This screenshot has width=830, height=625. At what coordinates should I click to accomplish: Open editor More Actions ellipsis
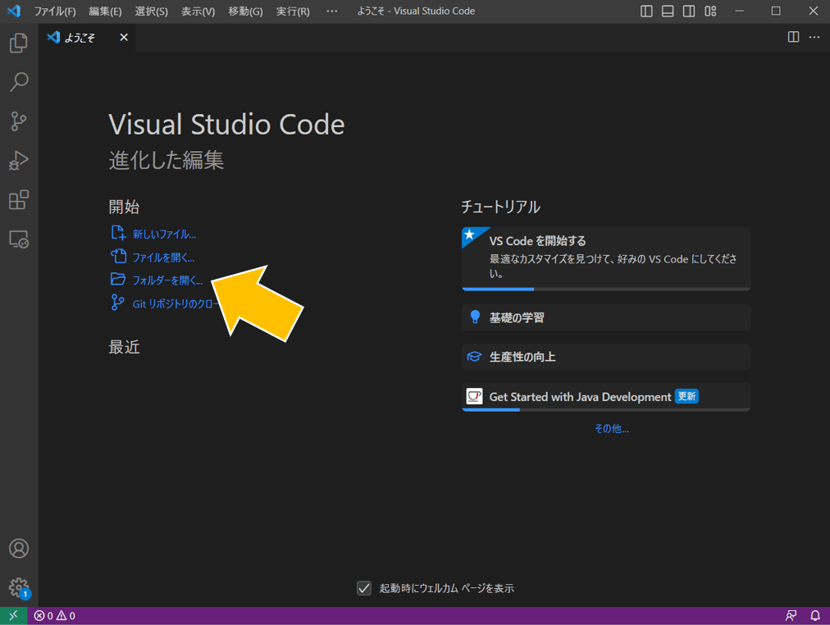[x=814, y=37]
